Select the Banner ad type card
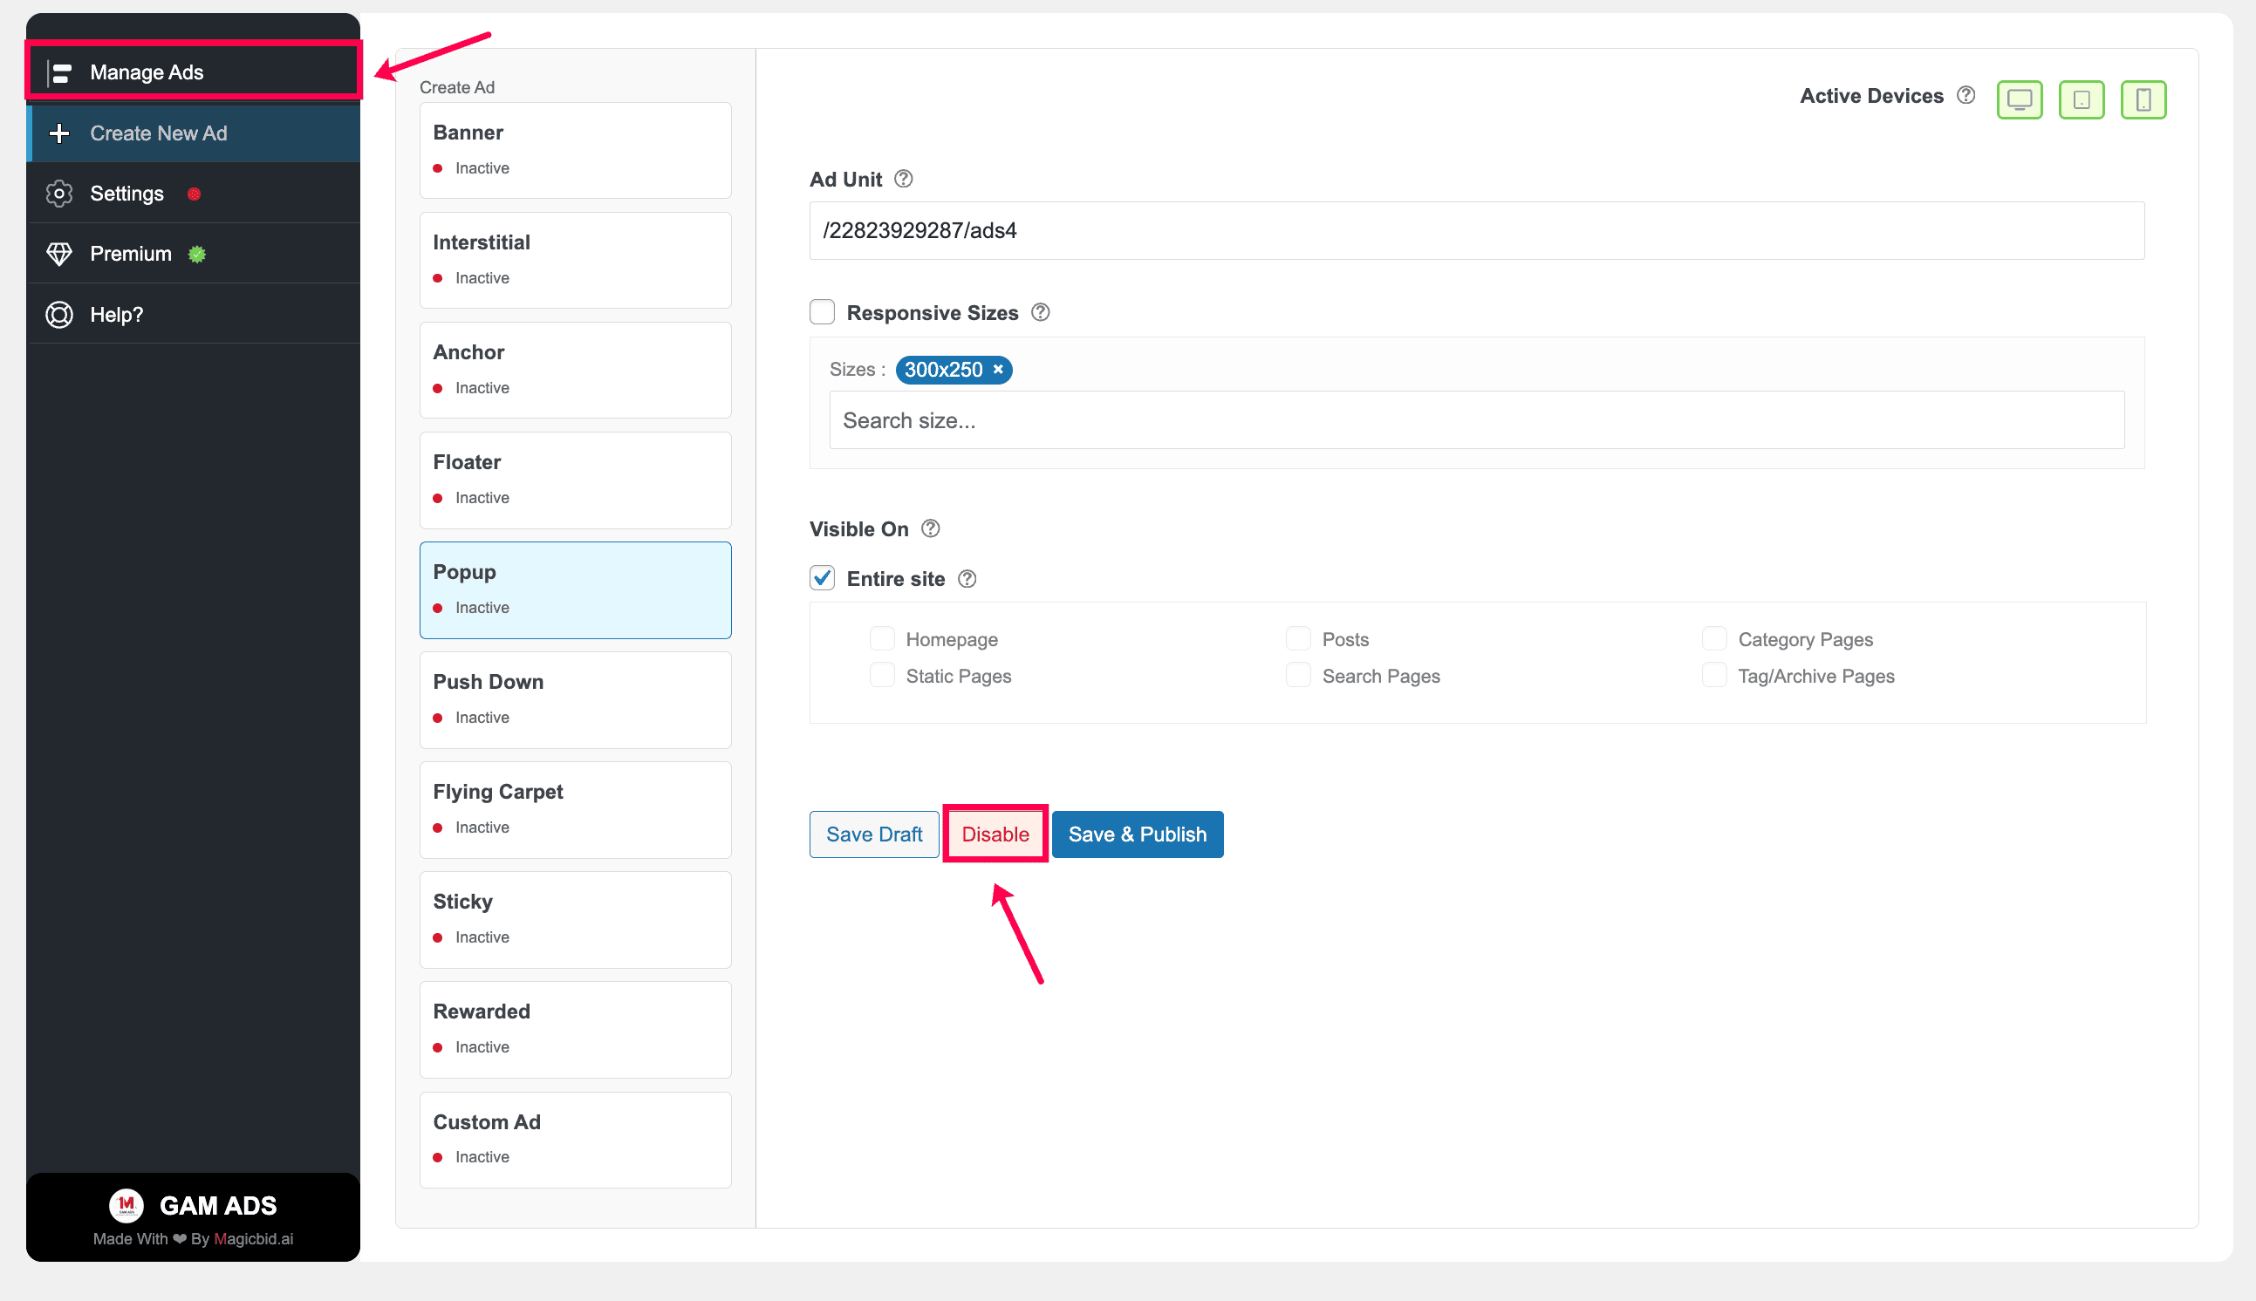 point(575,150)
